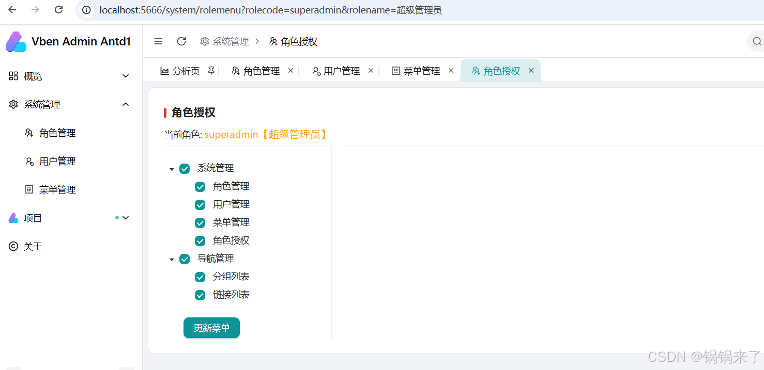764x370 pixels.
Task: Click the hamburger menu to collapse sidebar
Action: click(x=158, y=41)
